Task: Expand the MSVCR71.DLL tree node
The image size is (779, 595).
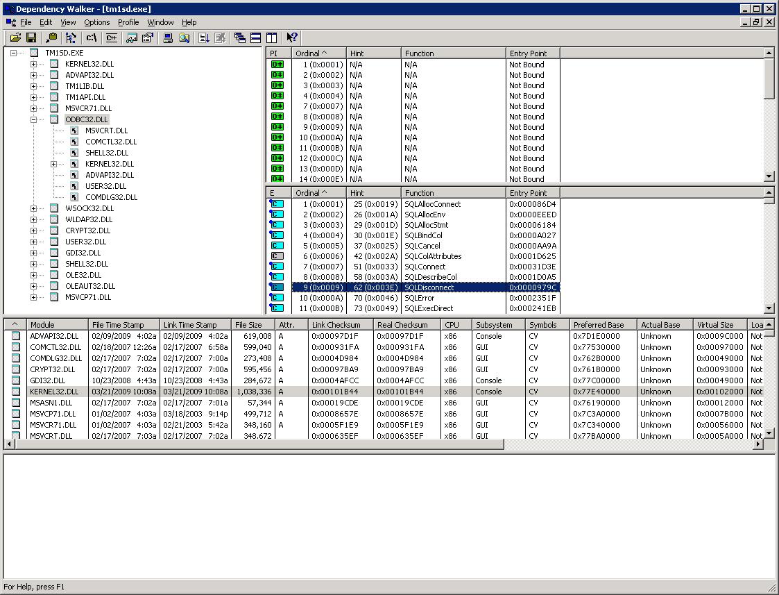Action: pos(33,108)
